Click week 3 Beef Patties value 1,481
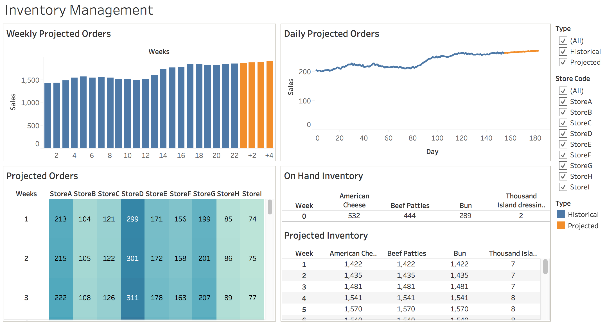The image size is (605, 326). [406, 286]
